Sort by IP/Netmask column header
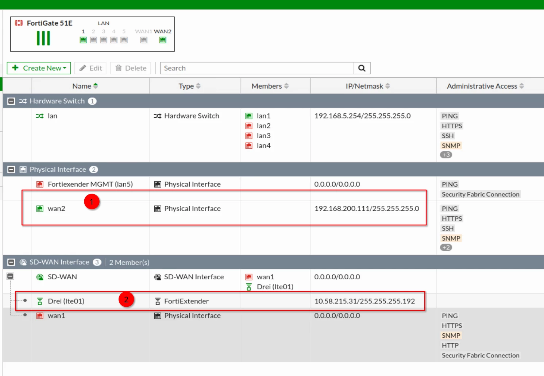Viewport: 544px width, 376px height. 368,86
